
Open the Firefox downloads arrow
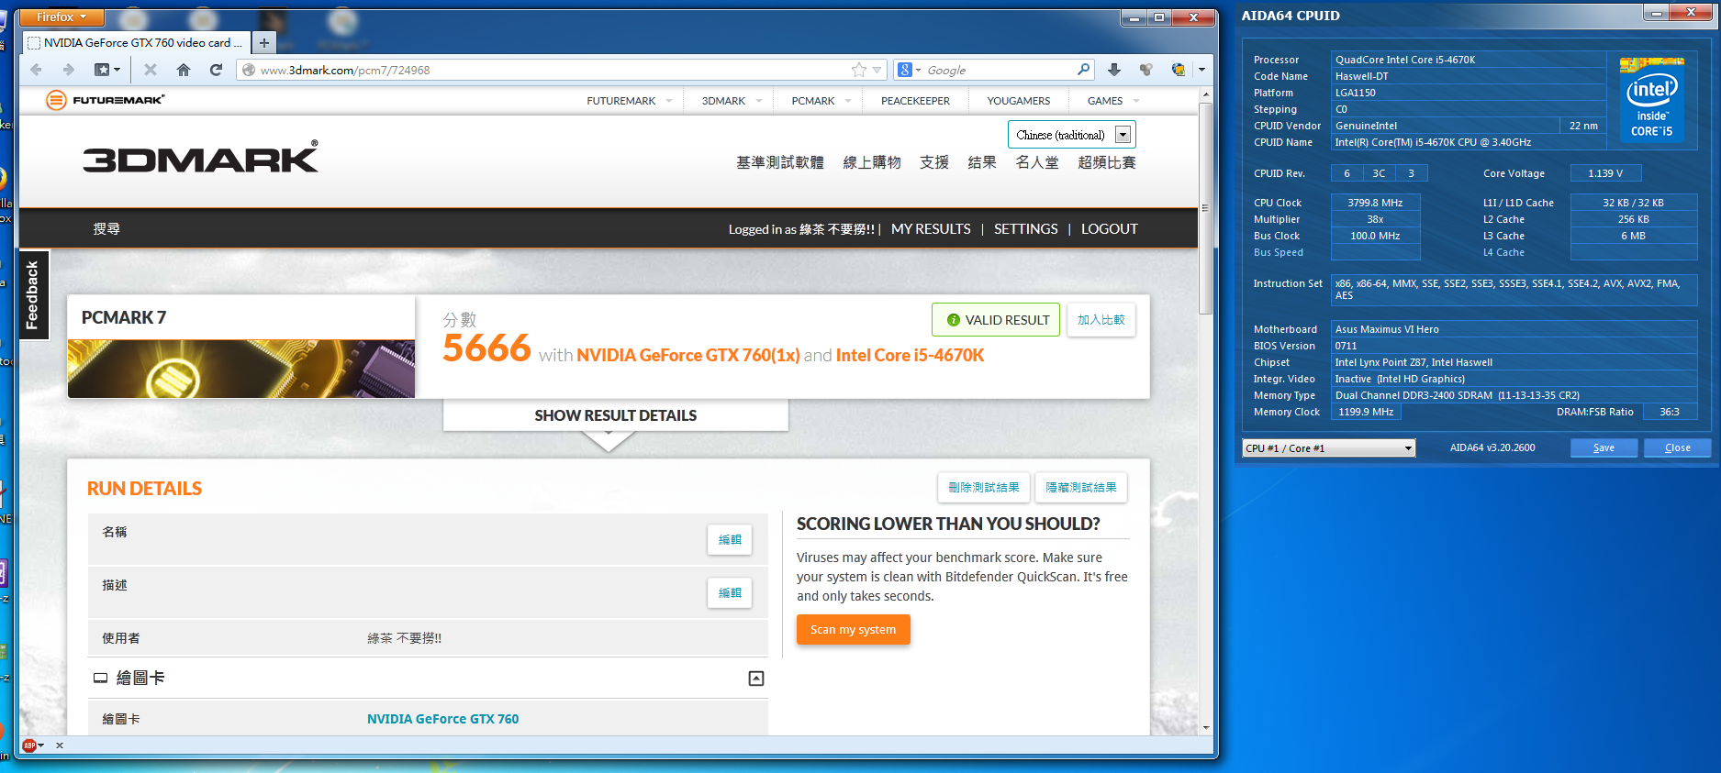1114,70
